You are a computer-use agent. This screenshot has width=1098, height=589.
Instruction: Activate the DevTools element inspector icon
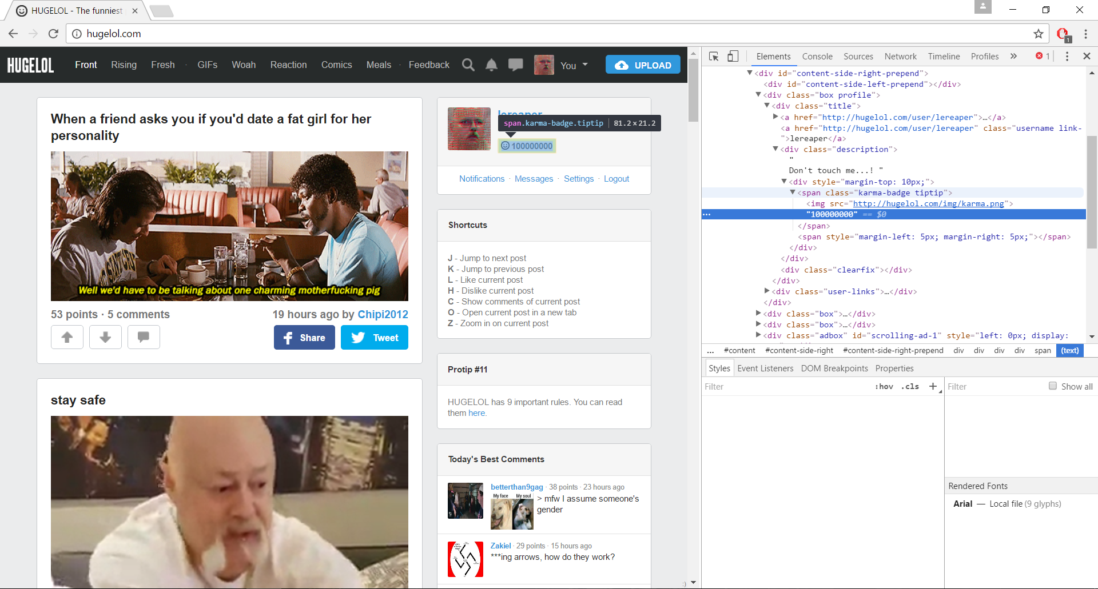[x=714, y=56]
